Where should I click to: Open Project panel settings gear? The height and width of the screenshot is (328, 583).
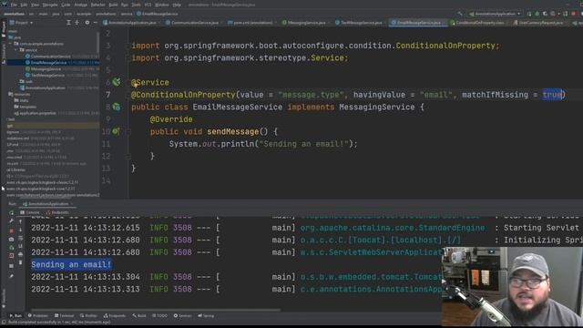[x=87, y=23]
